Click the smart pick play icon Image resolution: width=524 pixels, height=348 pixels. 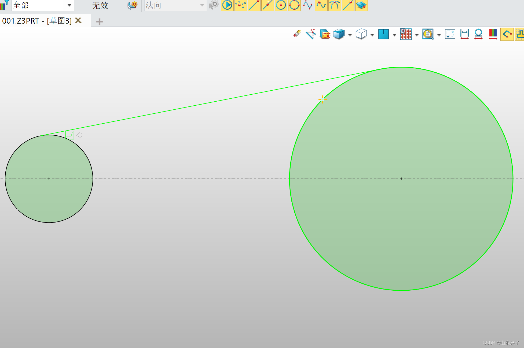point(227,5)
